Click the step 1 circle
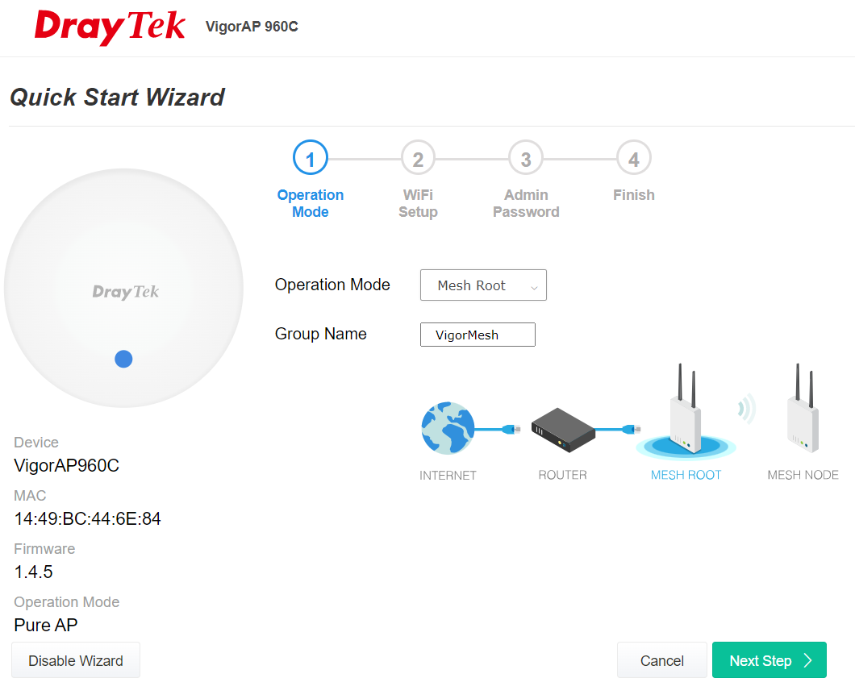Image resolution: width=855 pixels, height=678 pixels. tap(311, 158)
